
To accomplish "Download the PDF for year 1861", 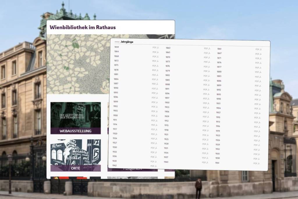I will (259, 50).
